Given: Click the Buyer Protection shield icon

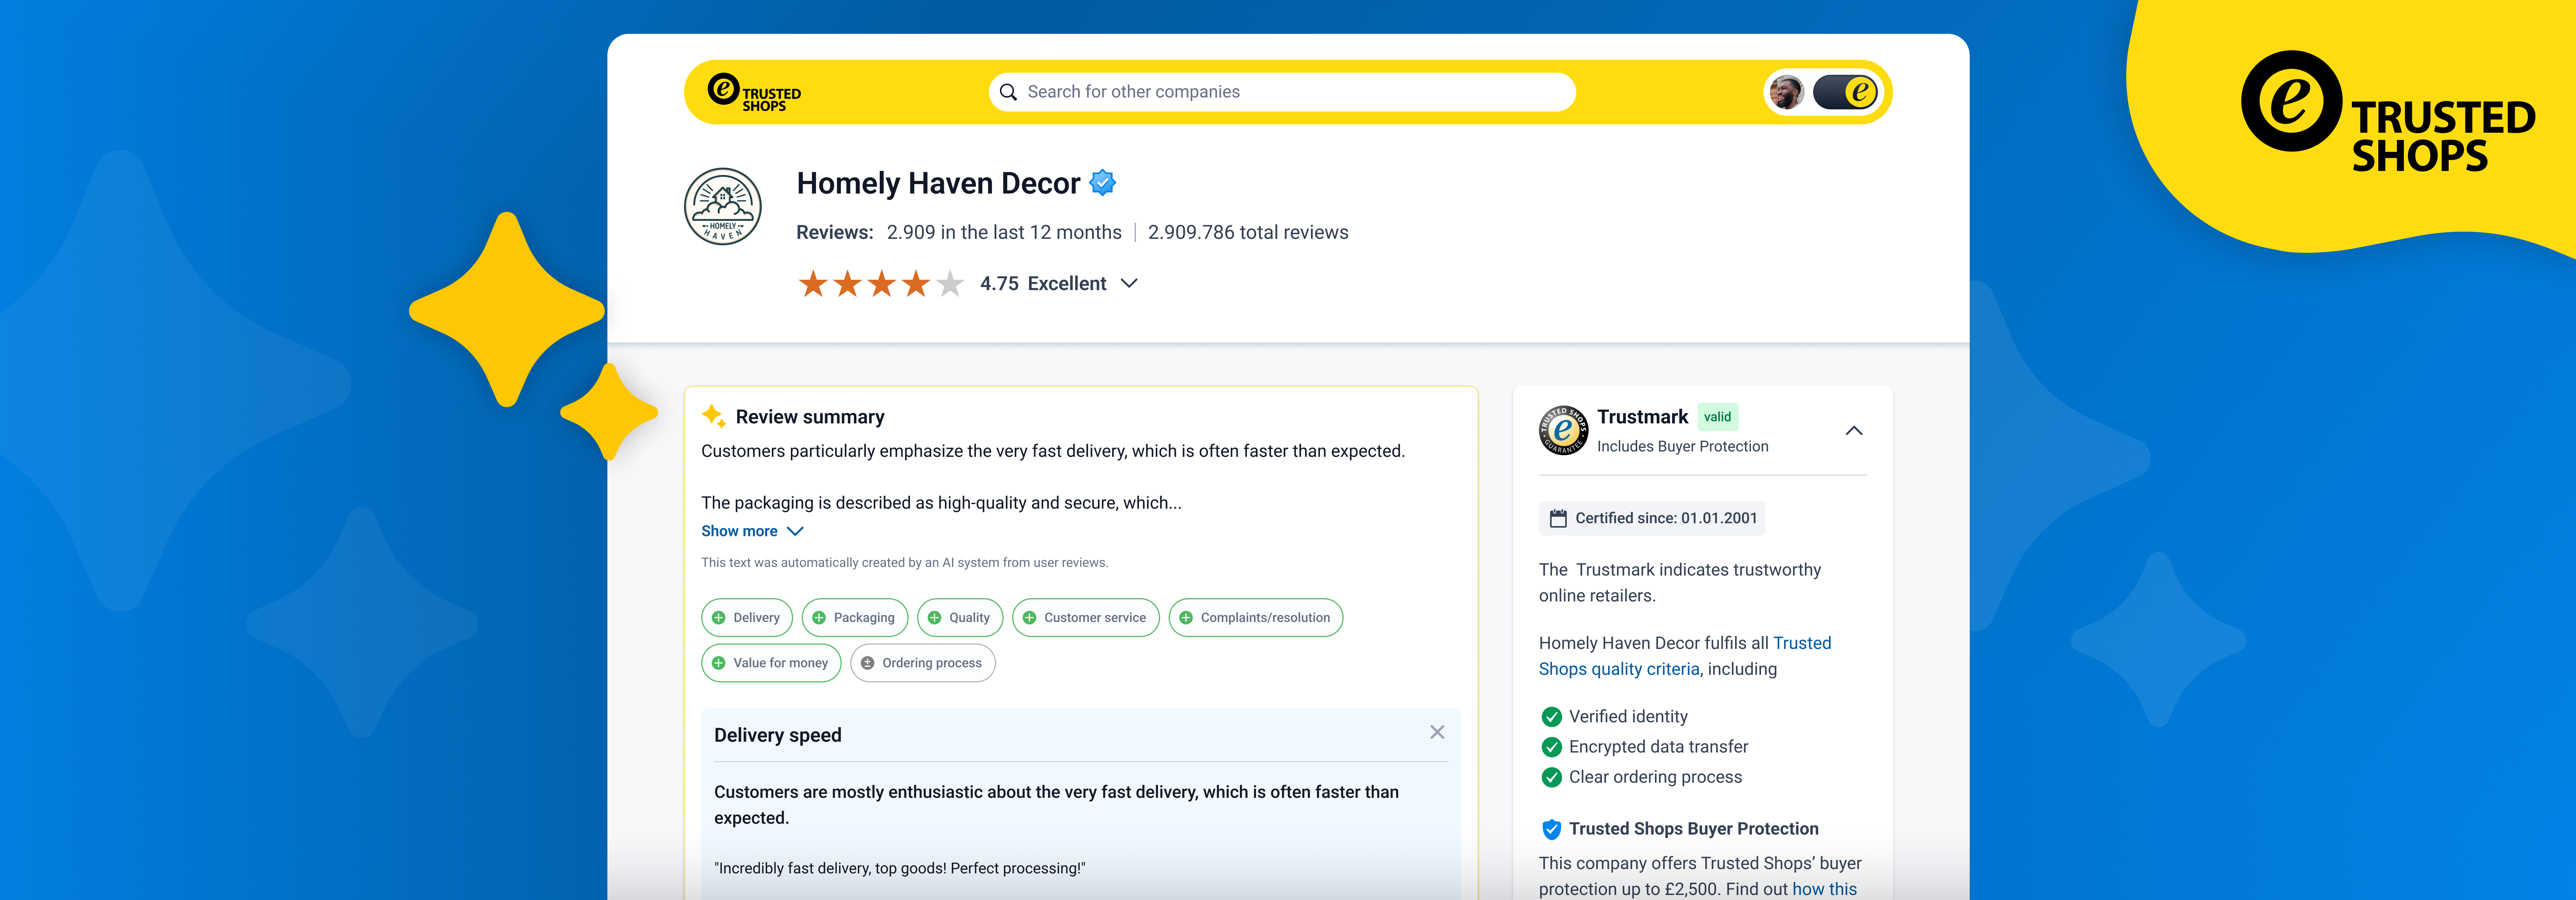Looking at the screenshot, I should click(x=1552, y=829).
